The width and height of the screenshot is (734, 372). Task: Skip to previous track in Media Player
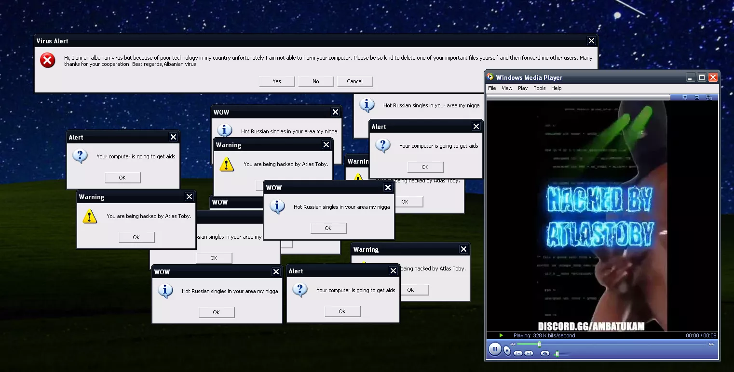click(518, 353)
